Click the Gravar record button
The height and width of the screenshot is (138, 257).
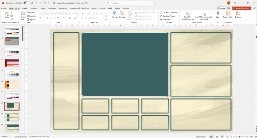[x=222, y=8]
